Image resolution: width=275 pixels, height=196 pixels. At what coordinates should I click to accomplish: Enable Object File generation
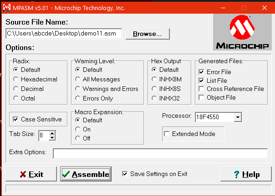click(x=201, y=97)
